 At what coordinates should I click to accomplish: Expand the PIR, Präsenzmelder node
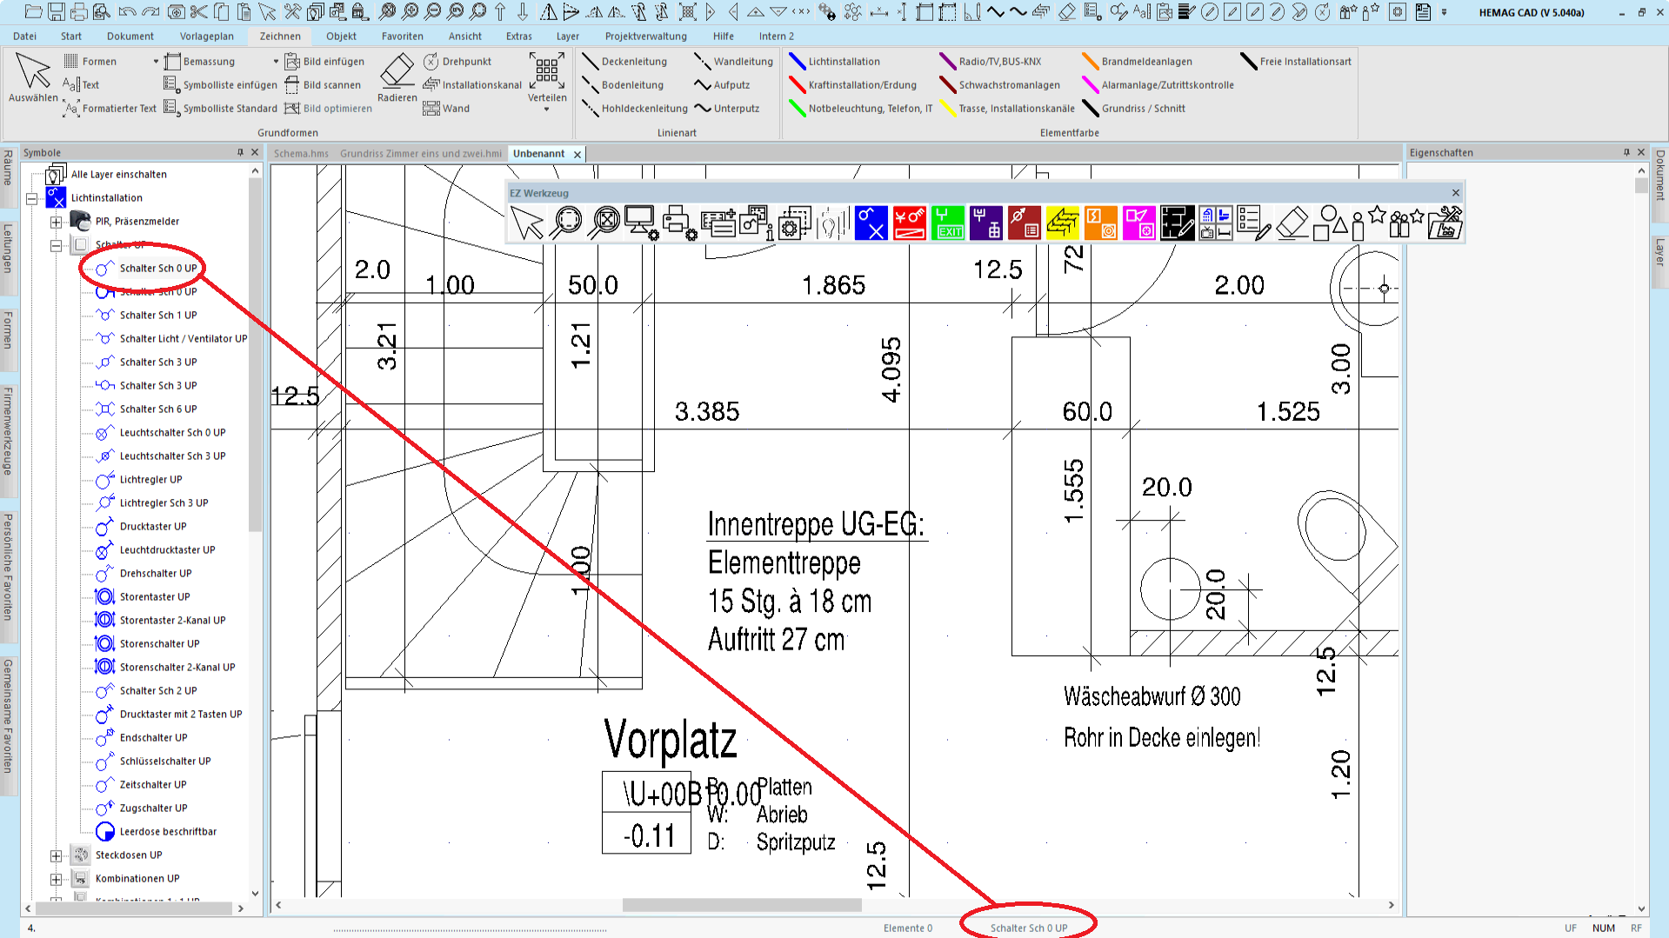tap(56, 222)
